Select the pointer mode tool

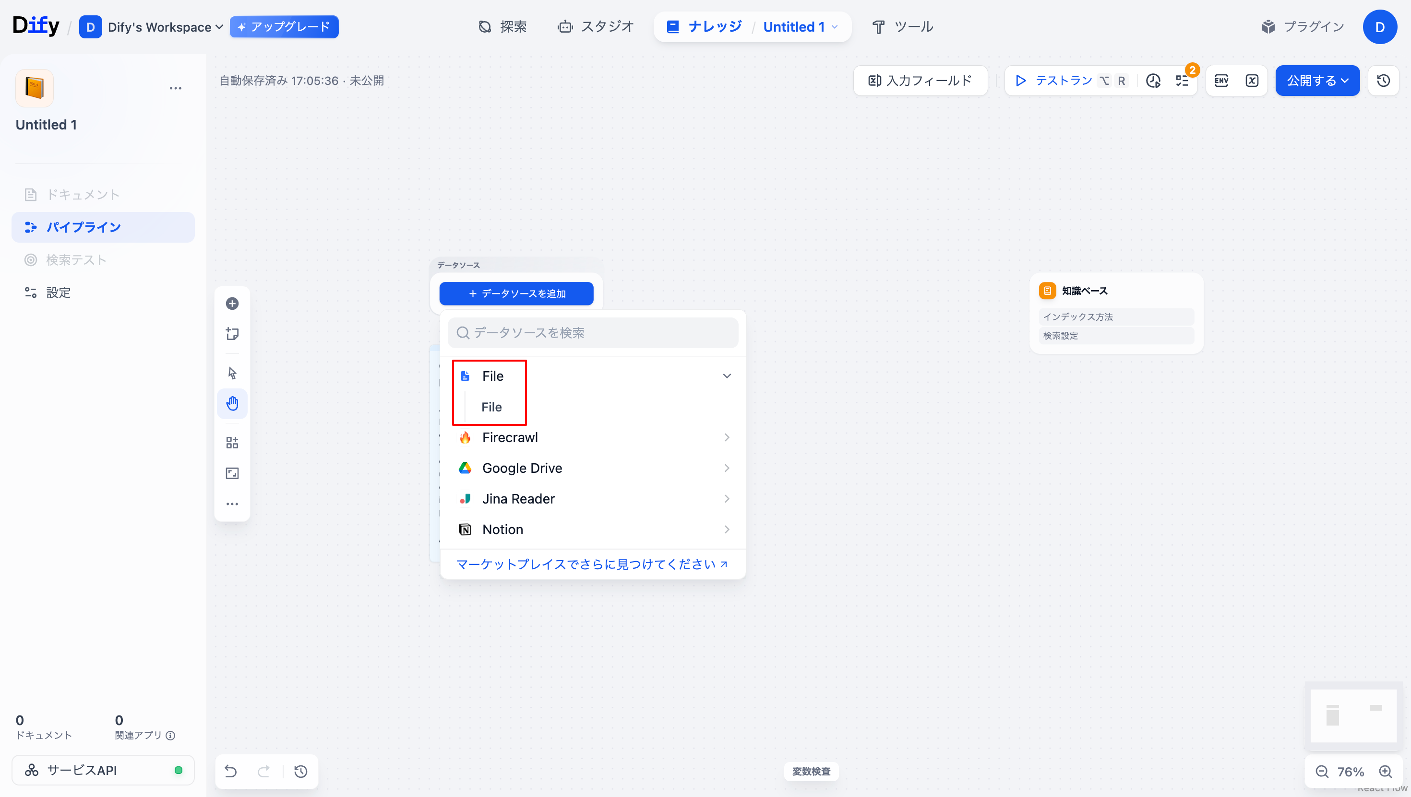pos(232,373)
